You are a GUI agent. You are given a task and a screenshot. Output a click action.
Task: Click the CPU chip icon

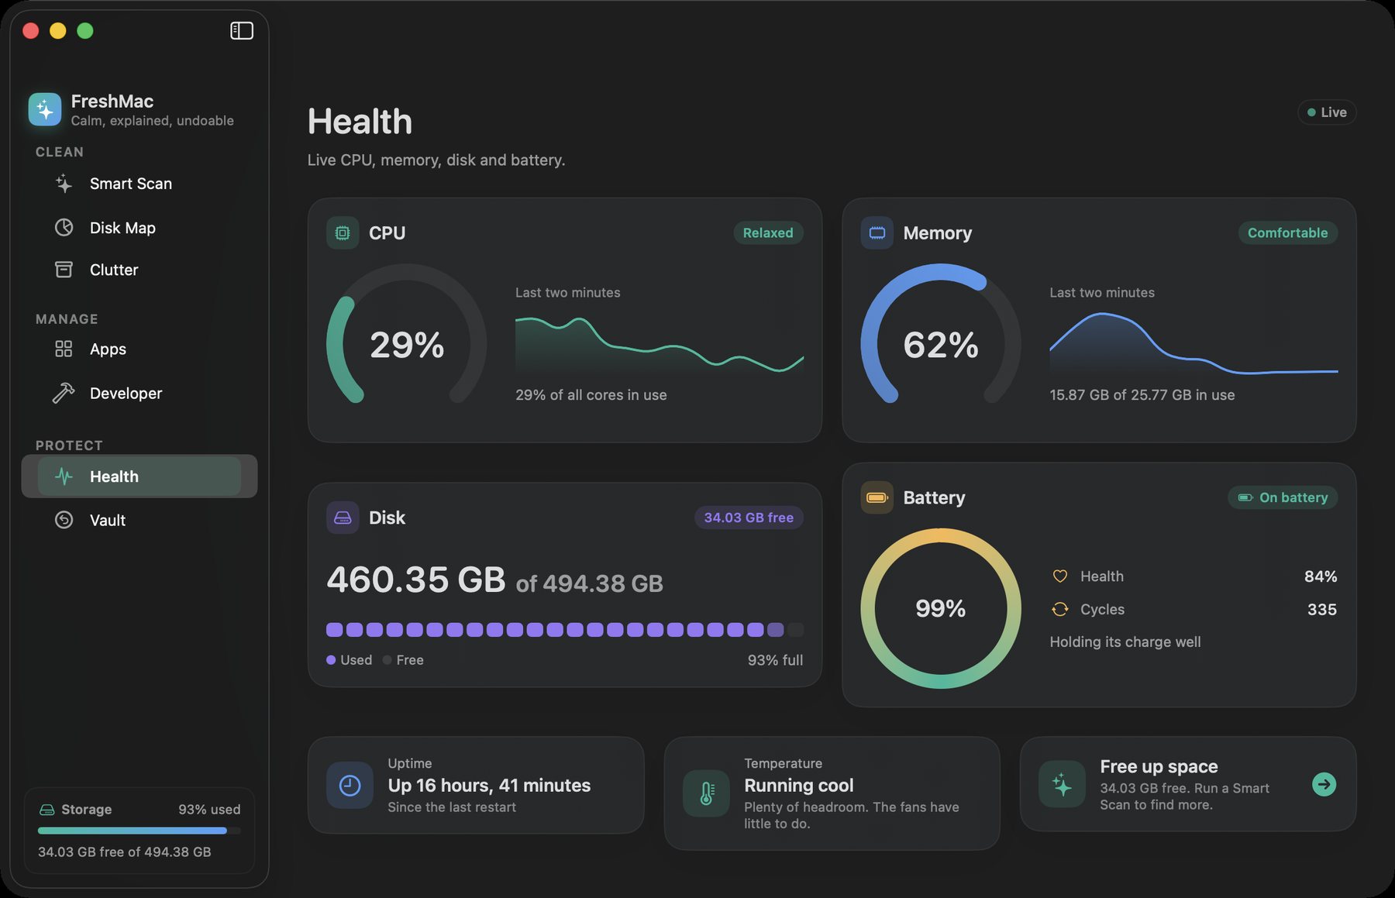pos(343,232)
